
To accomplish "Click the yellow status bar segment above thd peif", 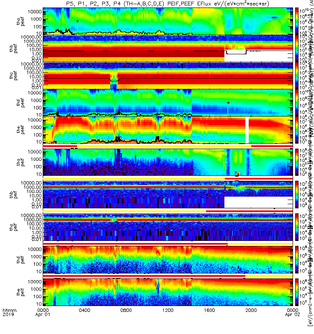I will click(x=260, y=244).
